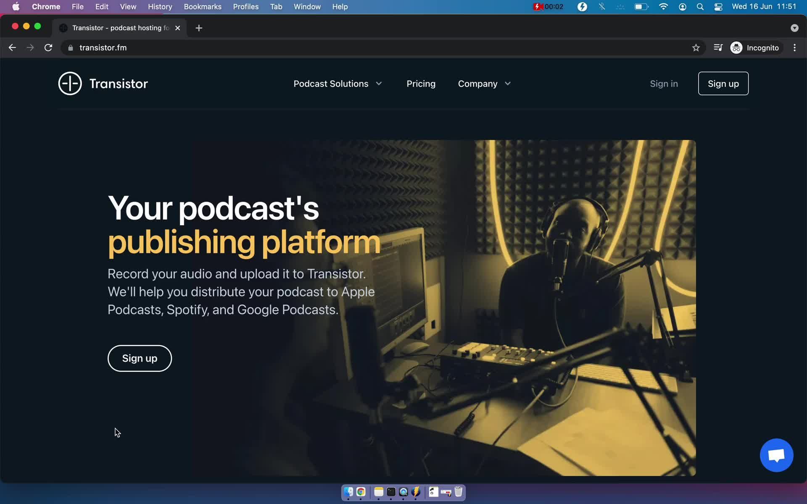Screen dimensions: 807x504
Task: Open the tab search arrow
Action: coord(794,28)
